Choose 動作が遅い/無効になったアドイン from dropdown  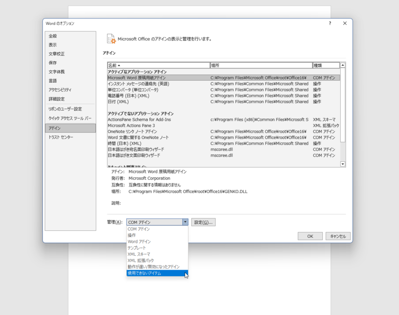[157, 267]
